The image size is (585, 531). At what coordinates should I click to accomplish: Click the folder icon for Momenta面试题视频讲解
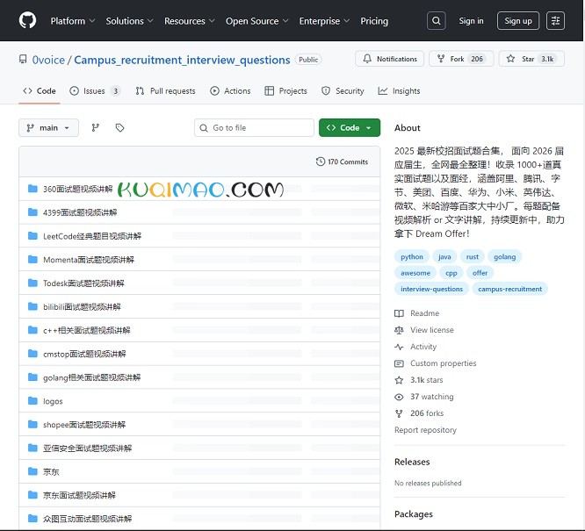pos(32,259)
